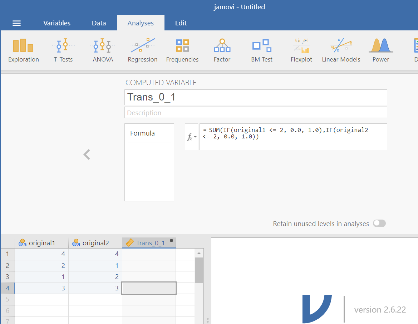Select the Formula item in list

149,133
